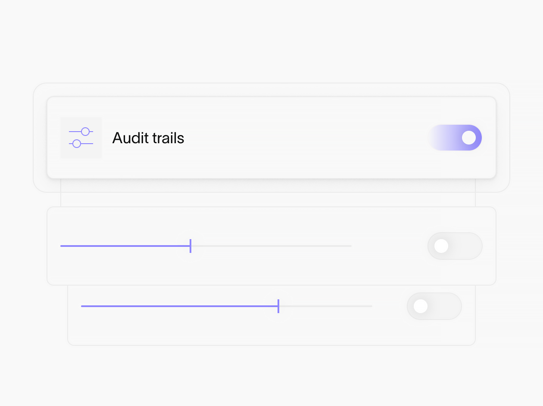
Task: Turn on the toggle in the bottom card
Action: (434, 306)
